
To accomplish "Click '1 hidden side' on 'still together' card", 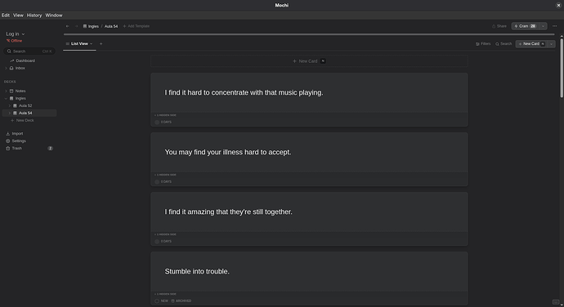I will click(x=166, y=234).
